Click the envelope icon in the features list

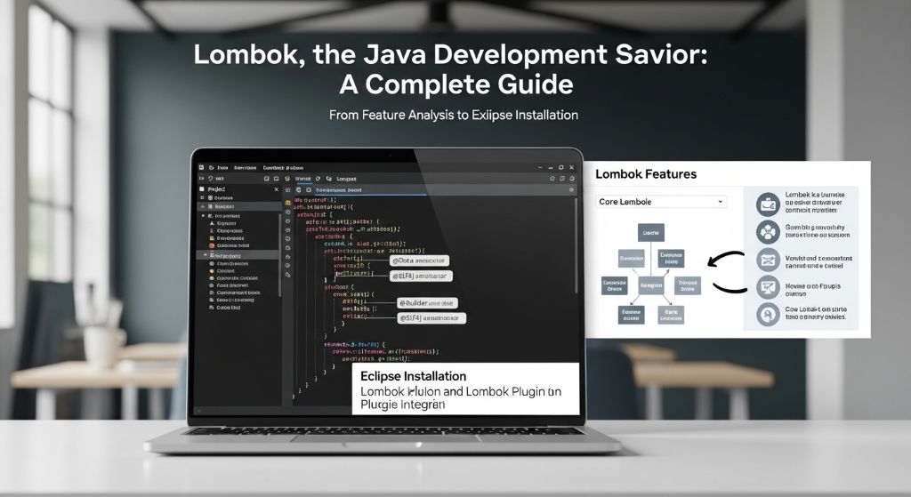tap(768, 261)
